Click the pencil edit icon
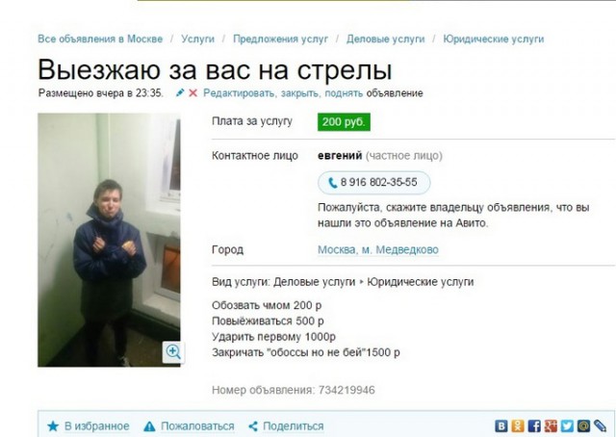616x437 pixels. [x=180, y=92]
